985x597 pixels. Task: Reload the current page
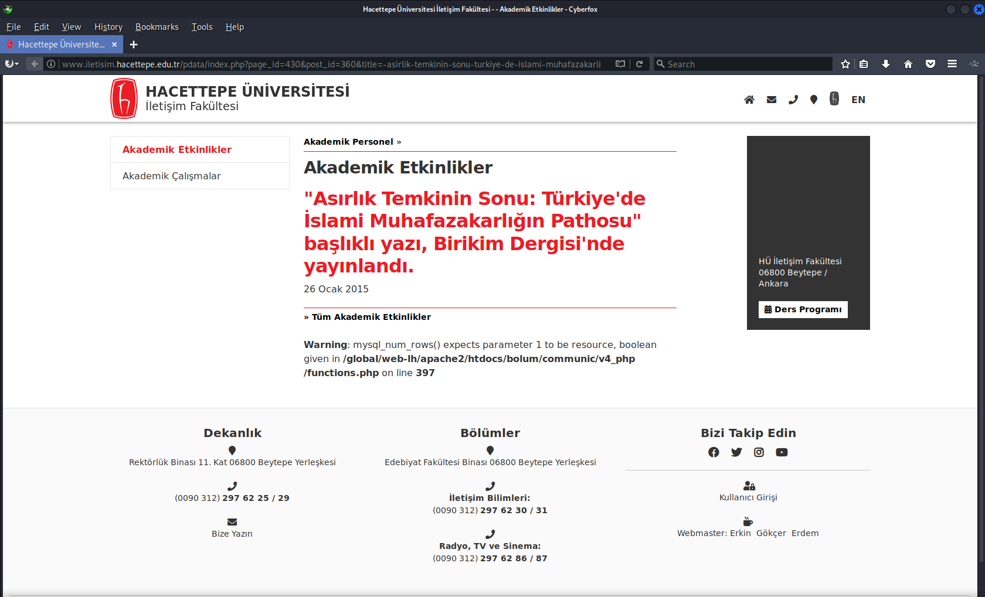(x=640, y=64)
